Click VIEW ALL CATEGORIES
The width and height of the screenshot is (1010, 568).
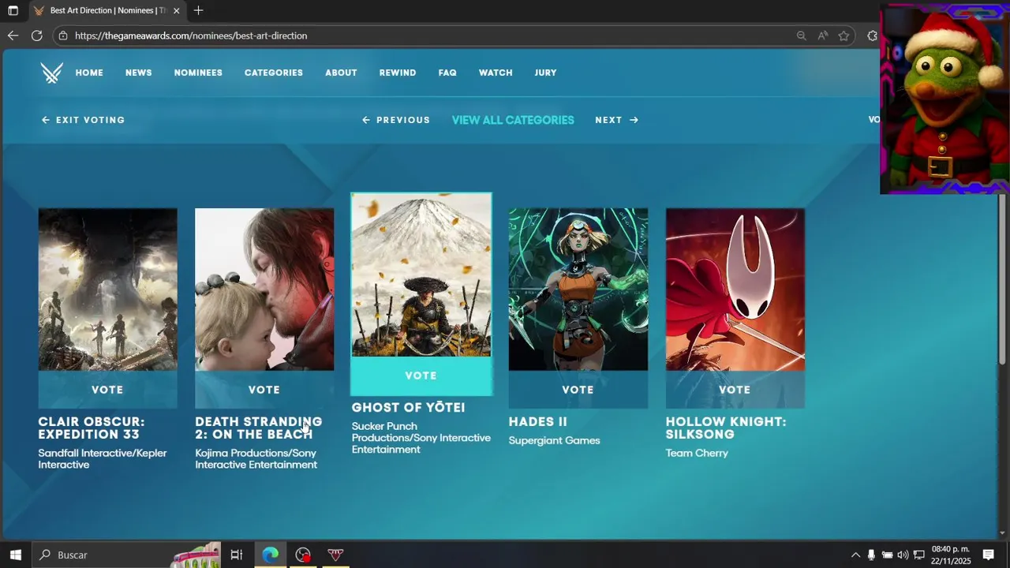coord(513,120)
